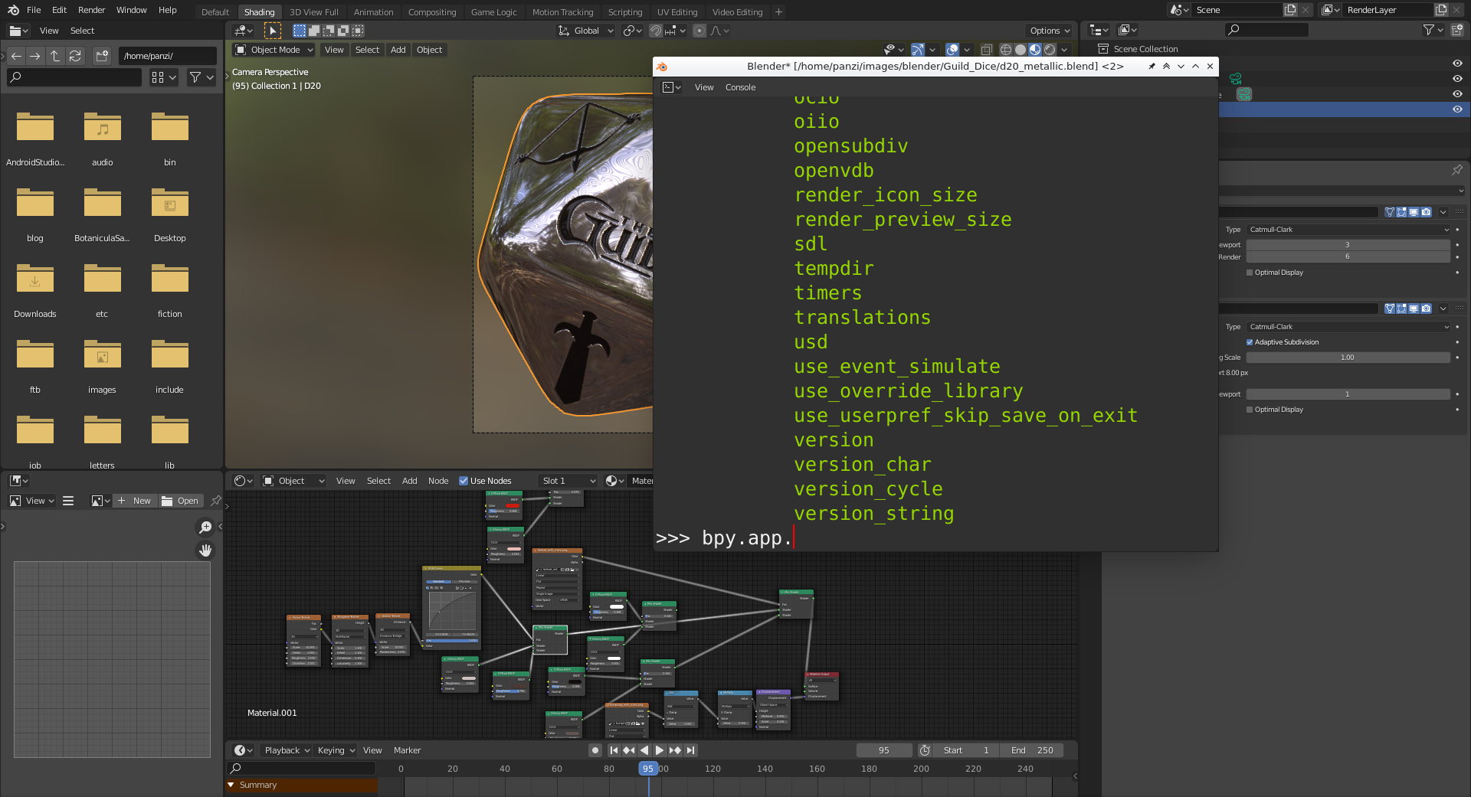Jump to timeline start frame

pos(614,750)
